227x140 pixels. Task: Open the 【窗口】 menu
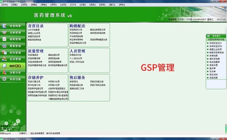[112, 5]
